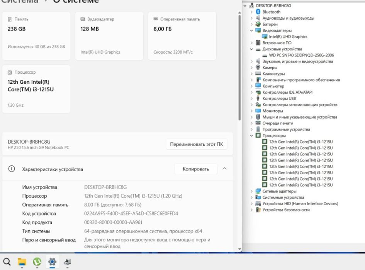Collapse the Дисковые устройства tree node
Image resolution: width=365 pixels, height=270 pixels.
[251, 49]
